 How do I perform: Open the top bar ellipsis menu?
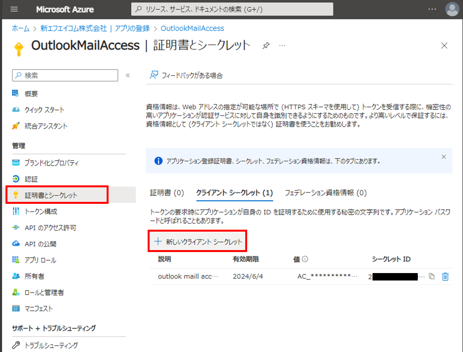432,9
